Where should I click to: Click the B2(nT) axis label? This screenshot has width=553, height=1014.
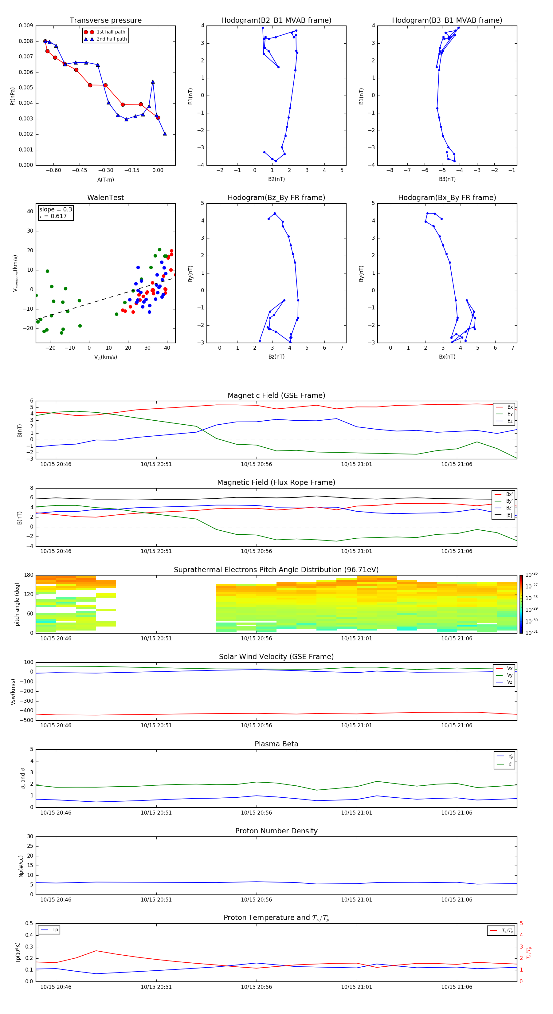click(x=276, y=179)
